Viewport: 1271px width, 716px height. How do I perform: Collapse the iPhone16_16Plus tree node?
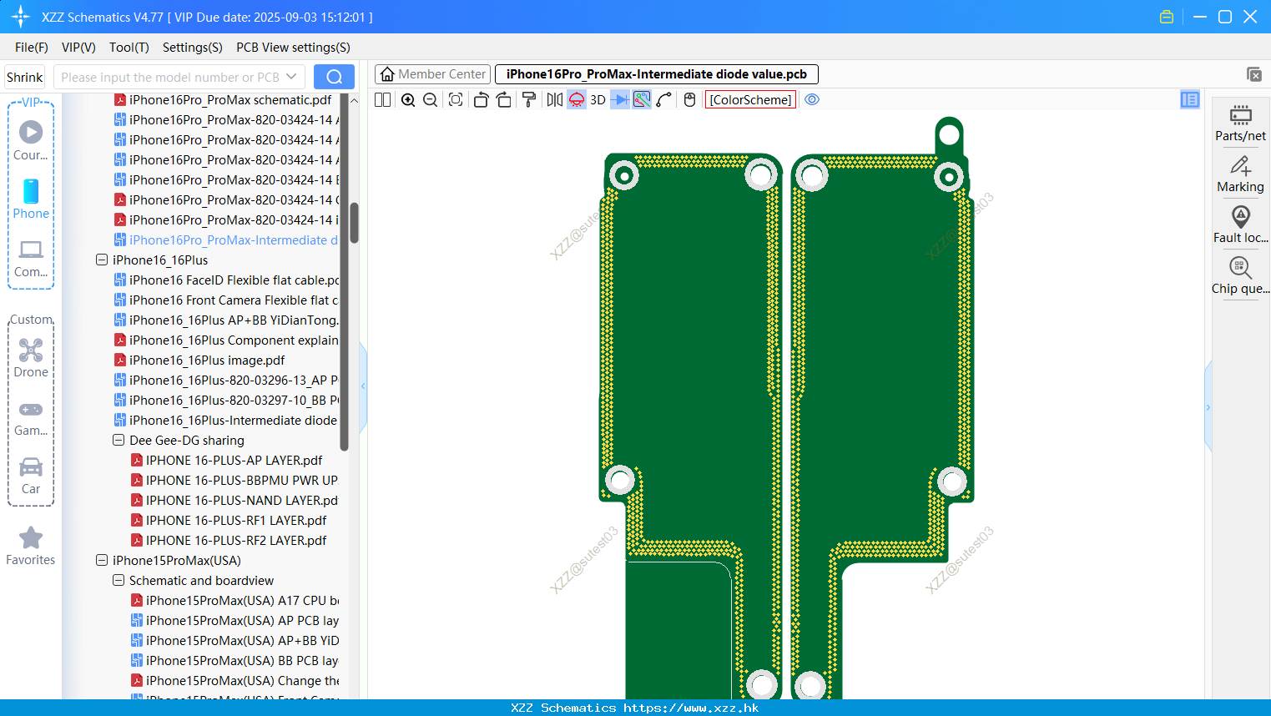102,260
